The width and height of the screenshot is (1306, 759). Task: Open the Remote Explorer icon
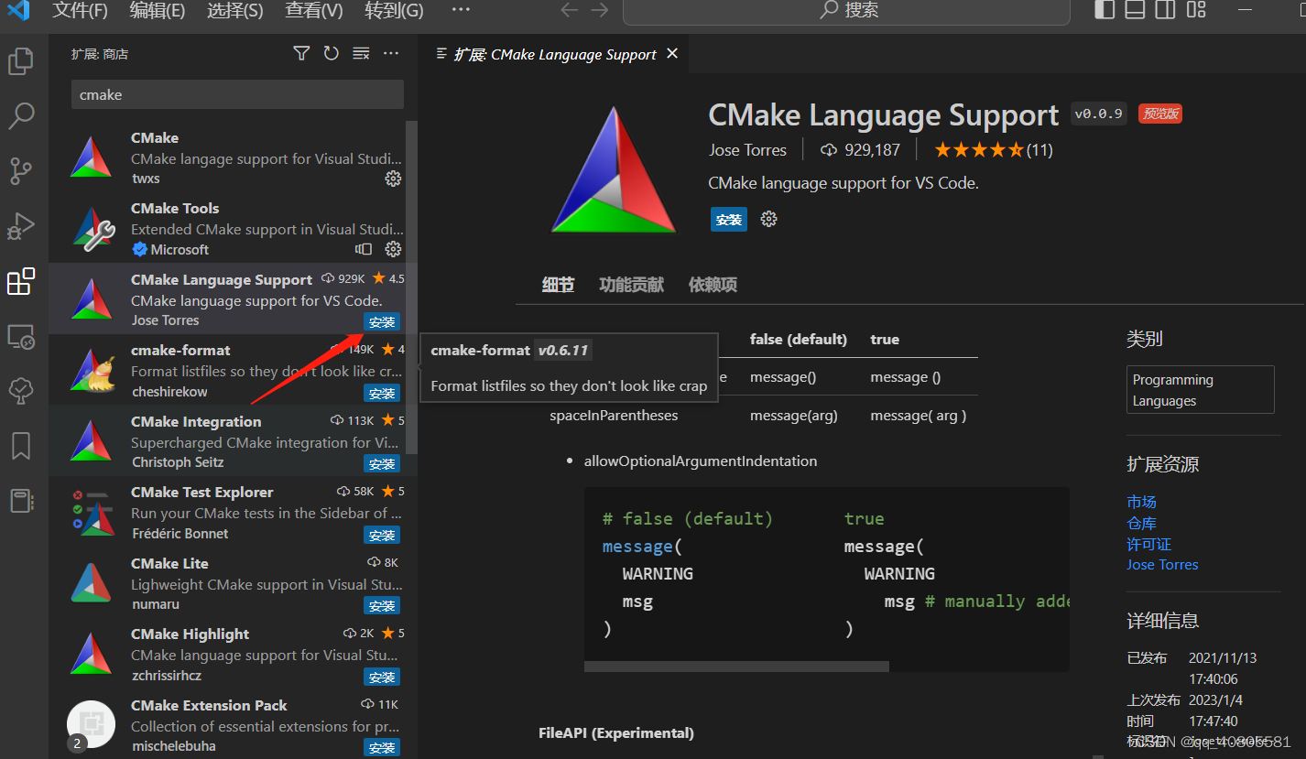click(21, 336)
